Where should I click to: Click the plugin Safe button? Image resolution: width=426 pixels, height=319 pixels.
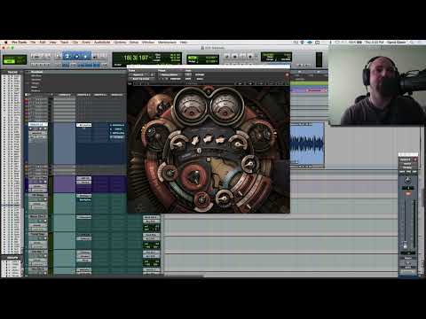188,79
